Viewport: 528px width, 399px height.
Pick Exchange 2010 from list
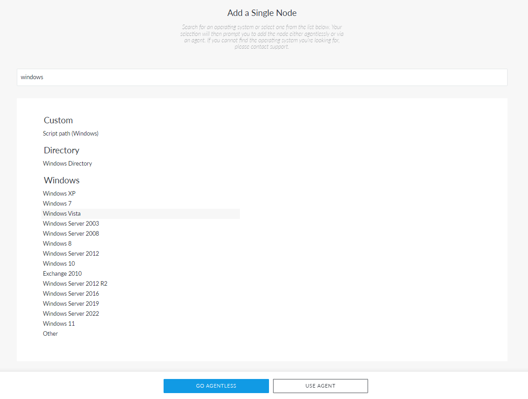point(62,273)
